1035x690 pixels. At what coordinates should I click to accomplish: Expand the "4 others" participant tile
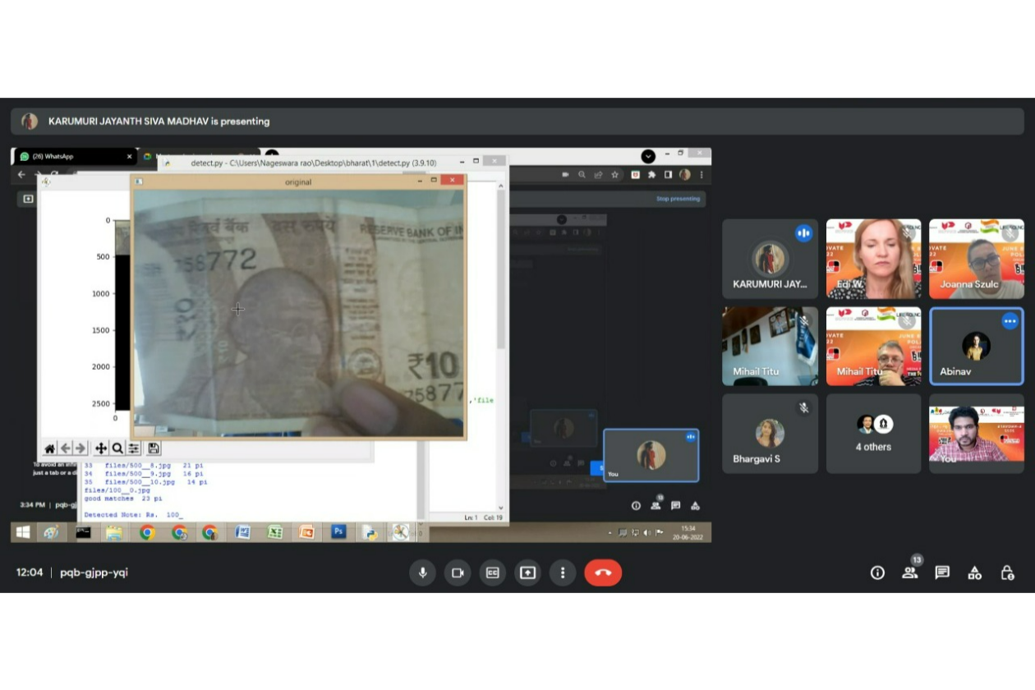point(873,433)
